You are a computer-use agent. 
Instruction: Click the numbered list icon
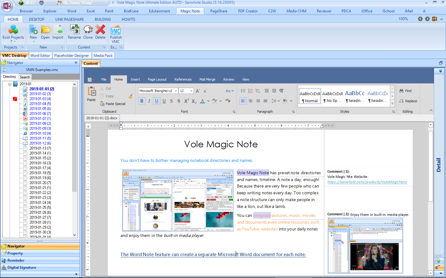point(251,91)
